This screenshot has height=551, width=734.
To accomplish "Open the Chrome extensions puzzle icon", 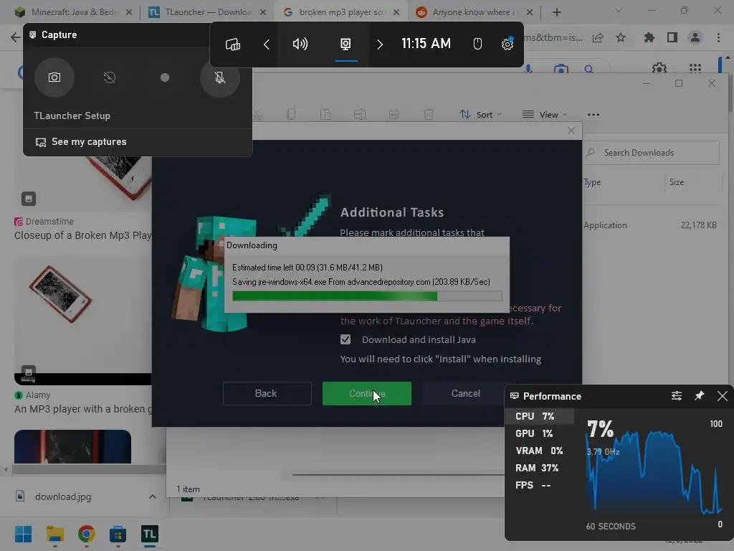I will 649,37.
